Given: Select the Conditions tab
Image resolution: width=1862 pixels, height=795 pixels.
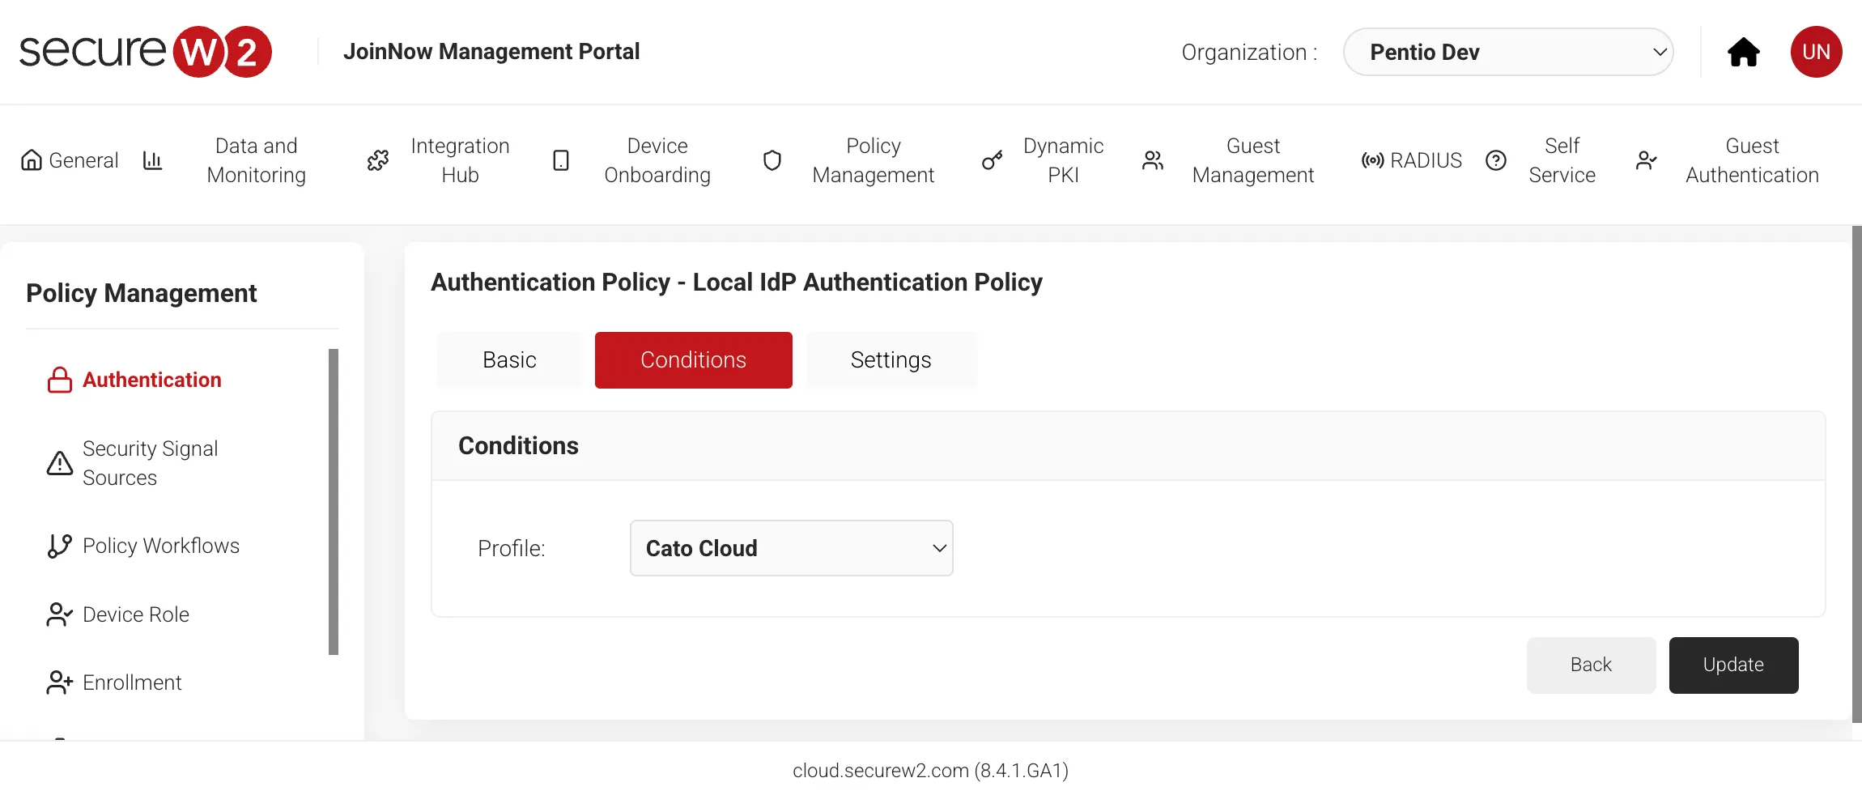Looking at the screenshot, I should click(x=694, y=360).
